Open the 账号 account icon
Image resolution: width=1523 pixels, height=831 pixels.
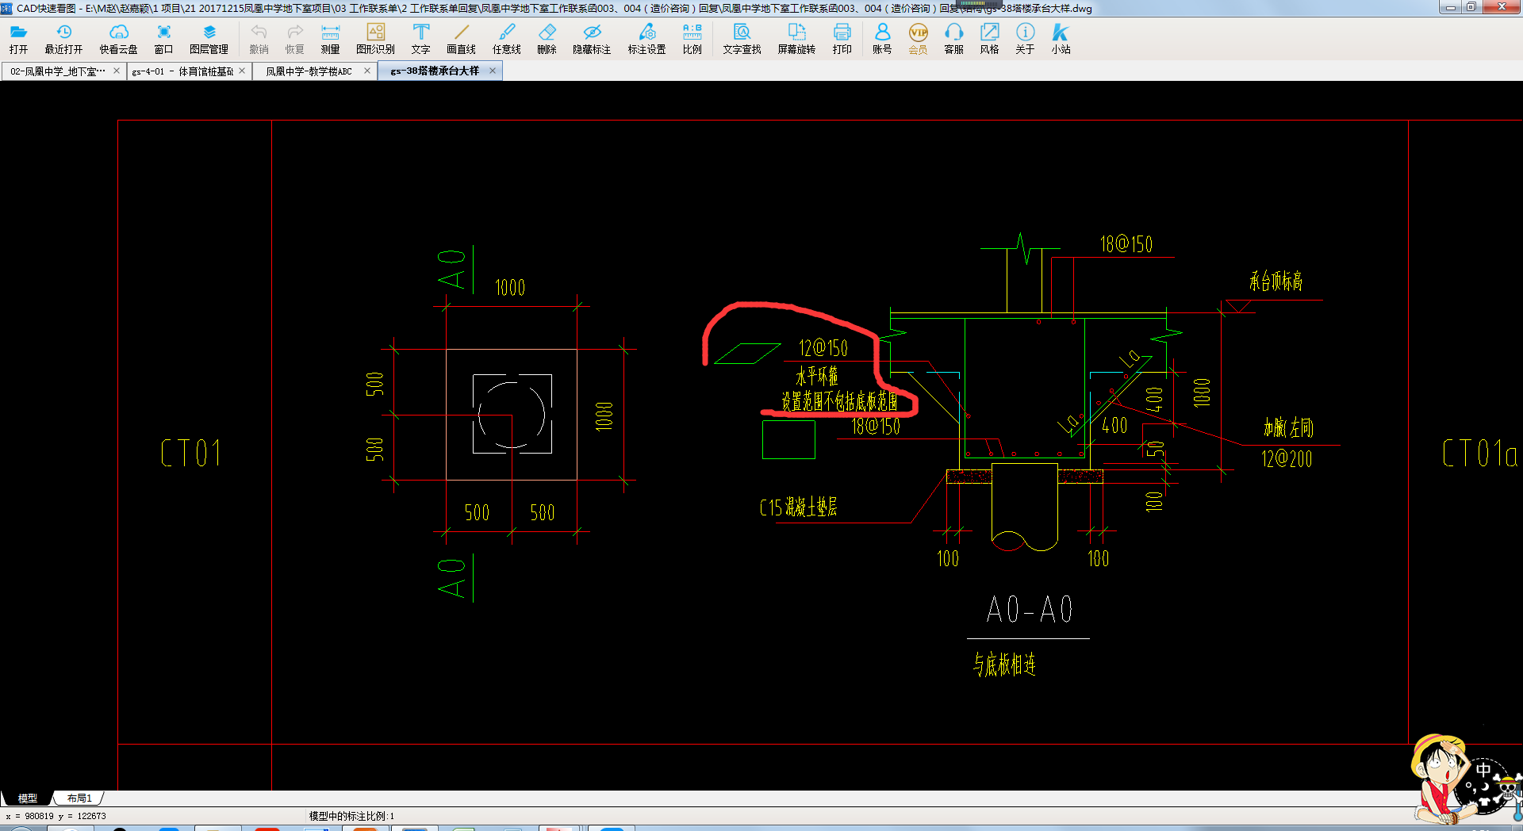pos(882,38)
